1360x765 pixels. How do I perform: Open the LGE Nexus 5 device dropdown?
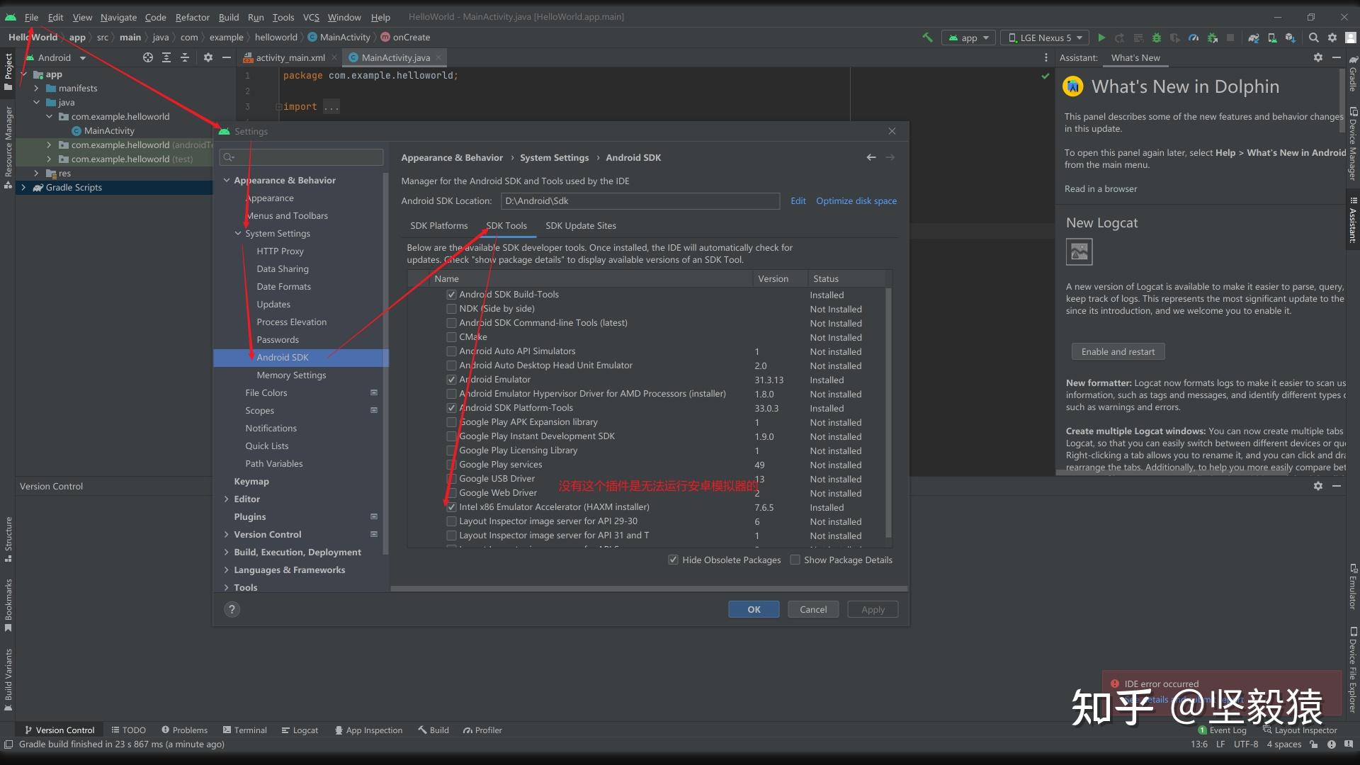pos(1045,38)
